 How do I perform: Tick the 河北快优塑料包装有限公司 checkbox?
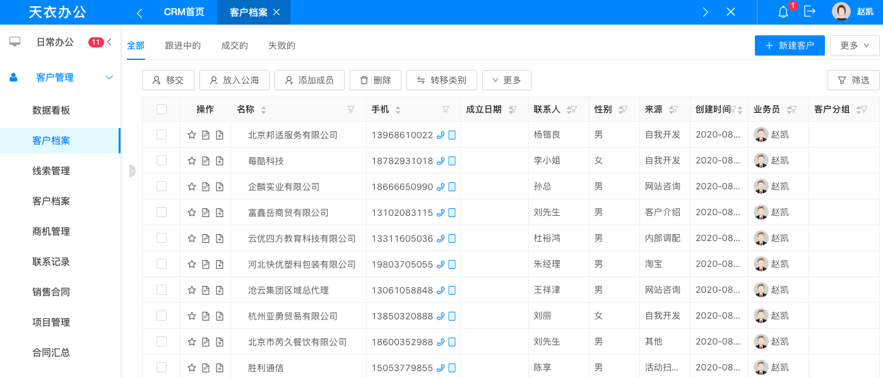(x=162, y=264)
